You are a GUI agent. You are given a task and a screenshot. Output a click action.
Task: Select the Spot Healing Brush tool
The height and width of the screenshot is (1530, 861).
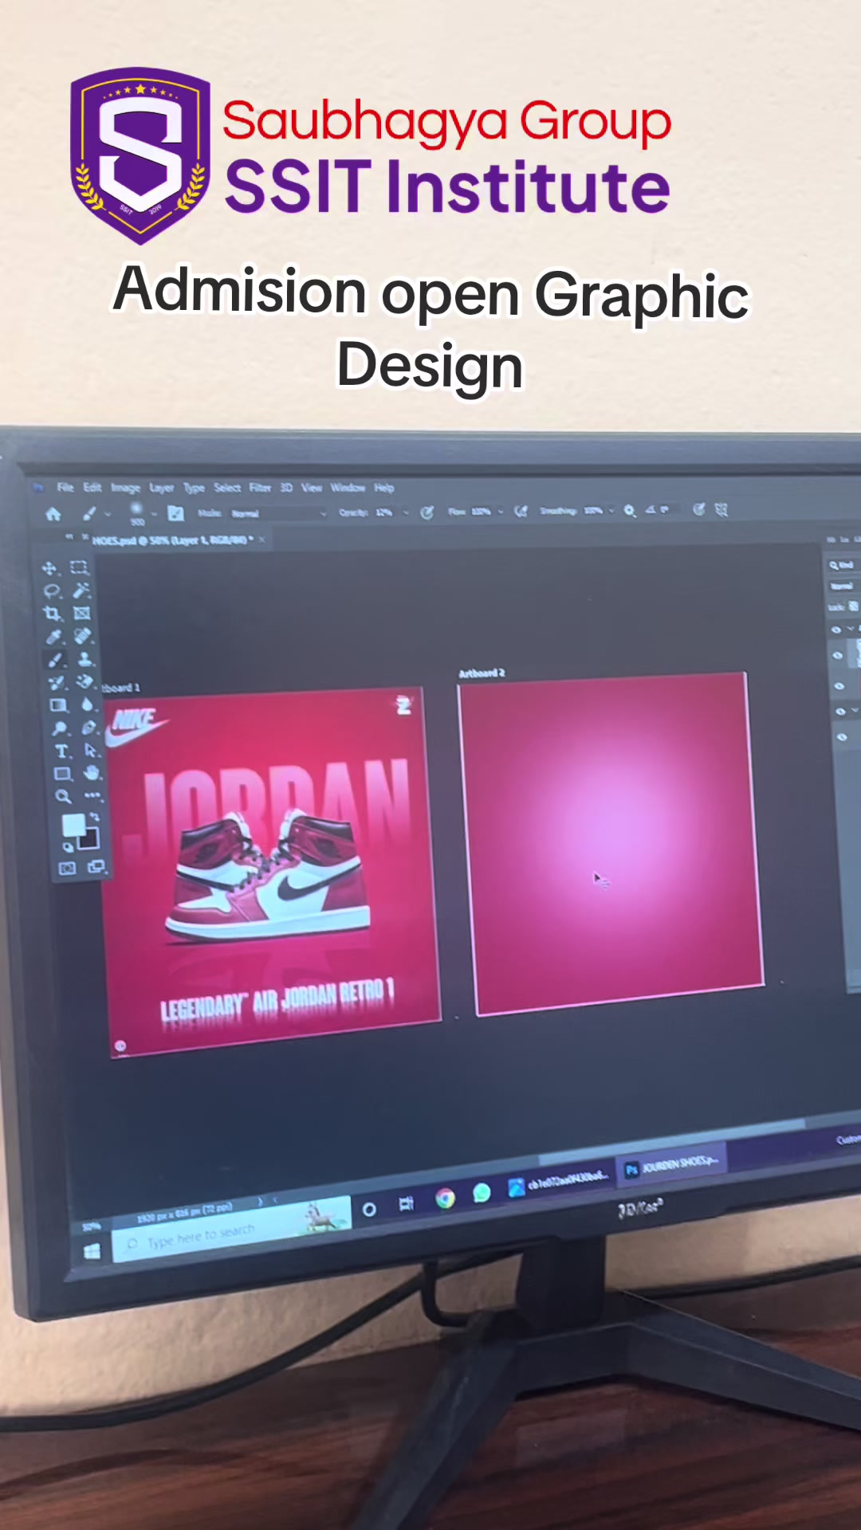(x=83, y=636)
